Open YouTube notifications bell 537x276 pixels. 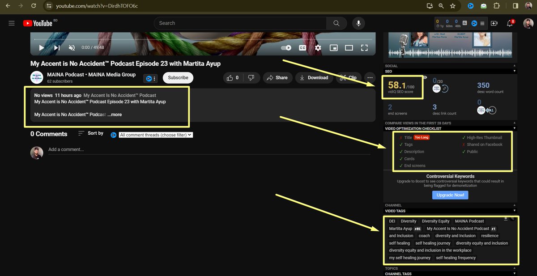coord(509,23)
